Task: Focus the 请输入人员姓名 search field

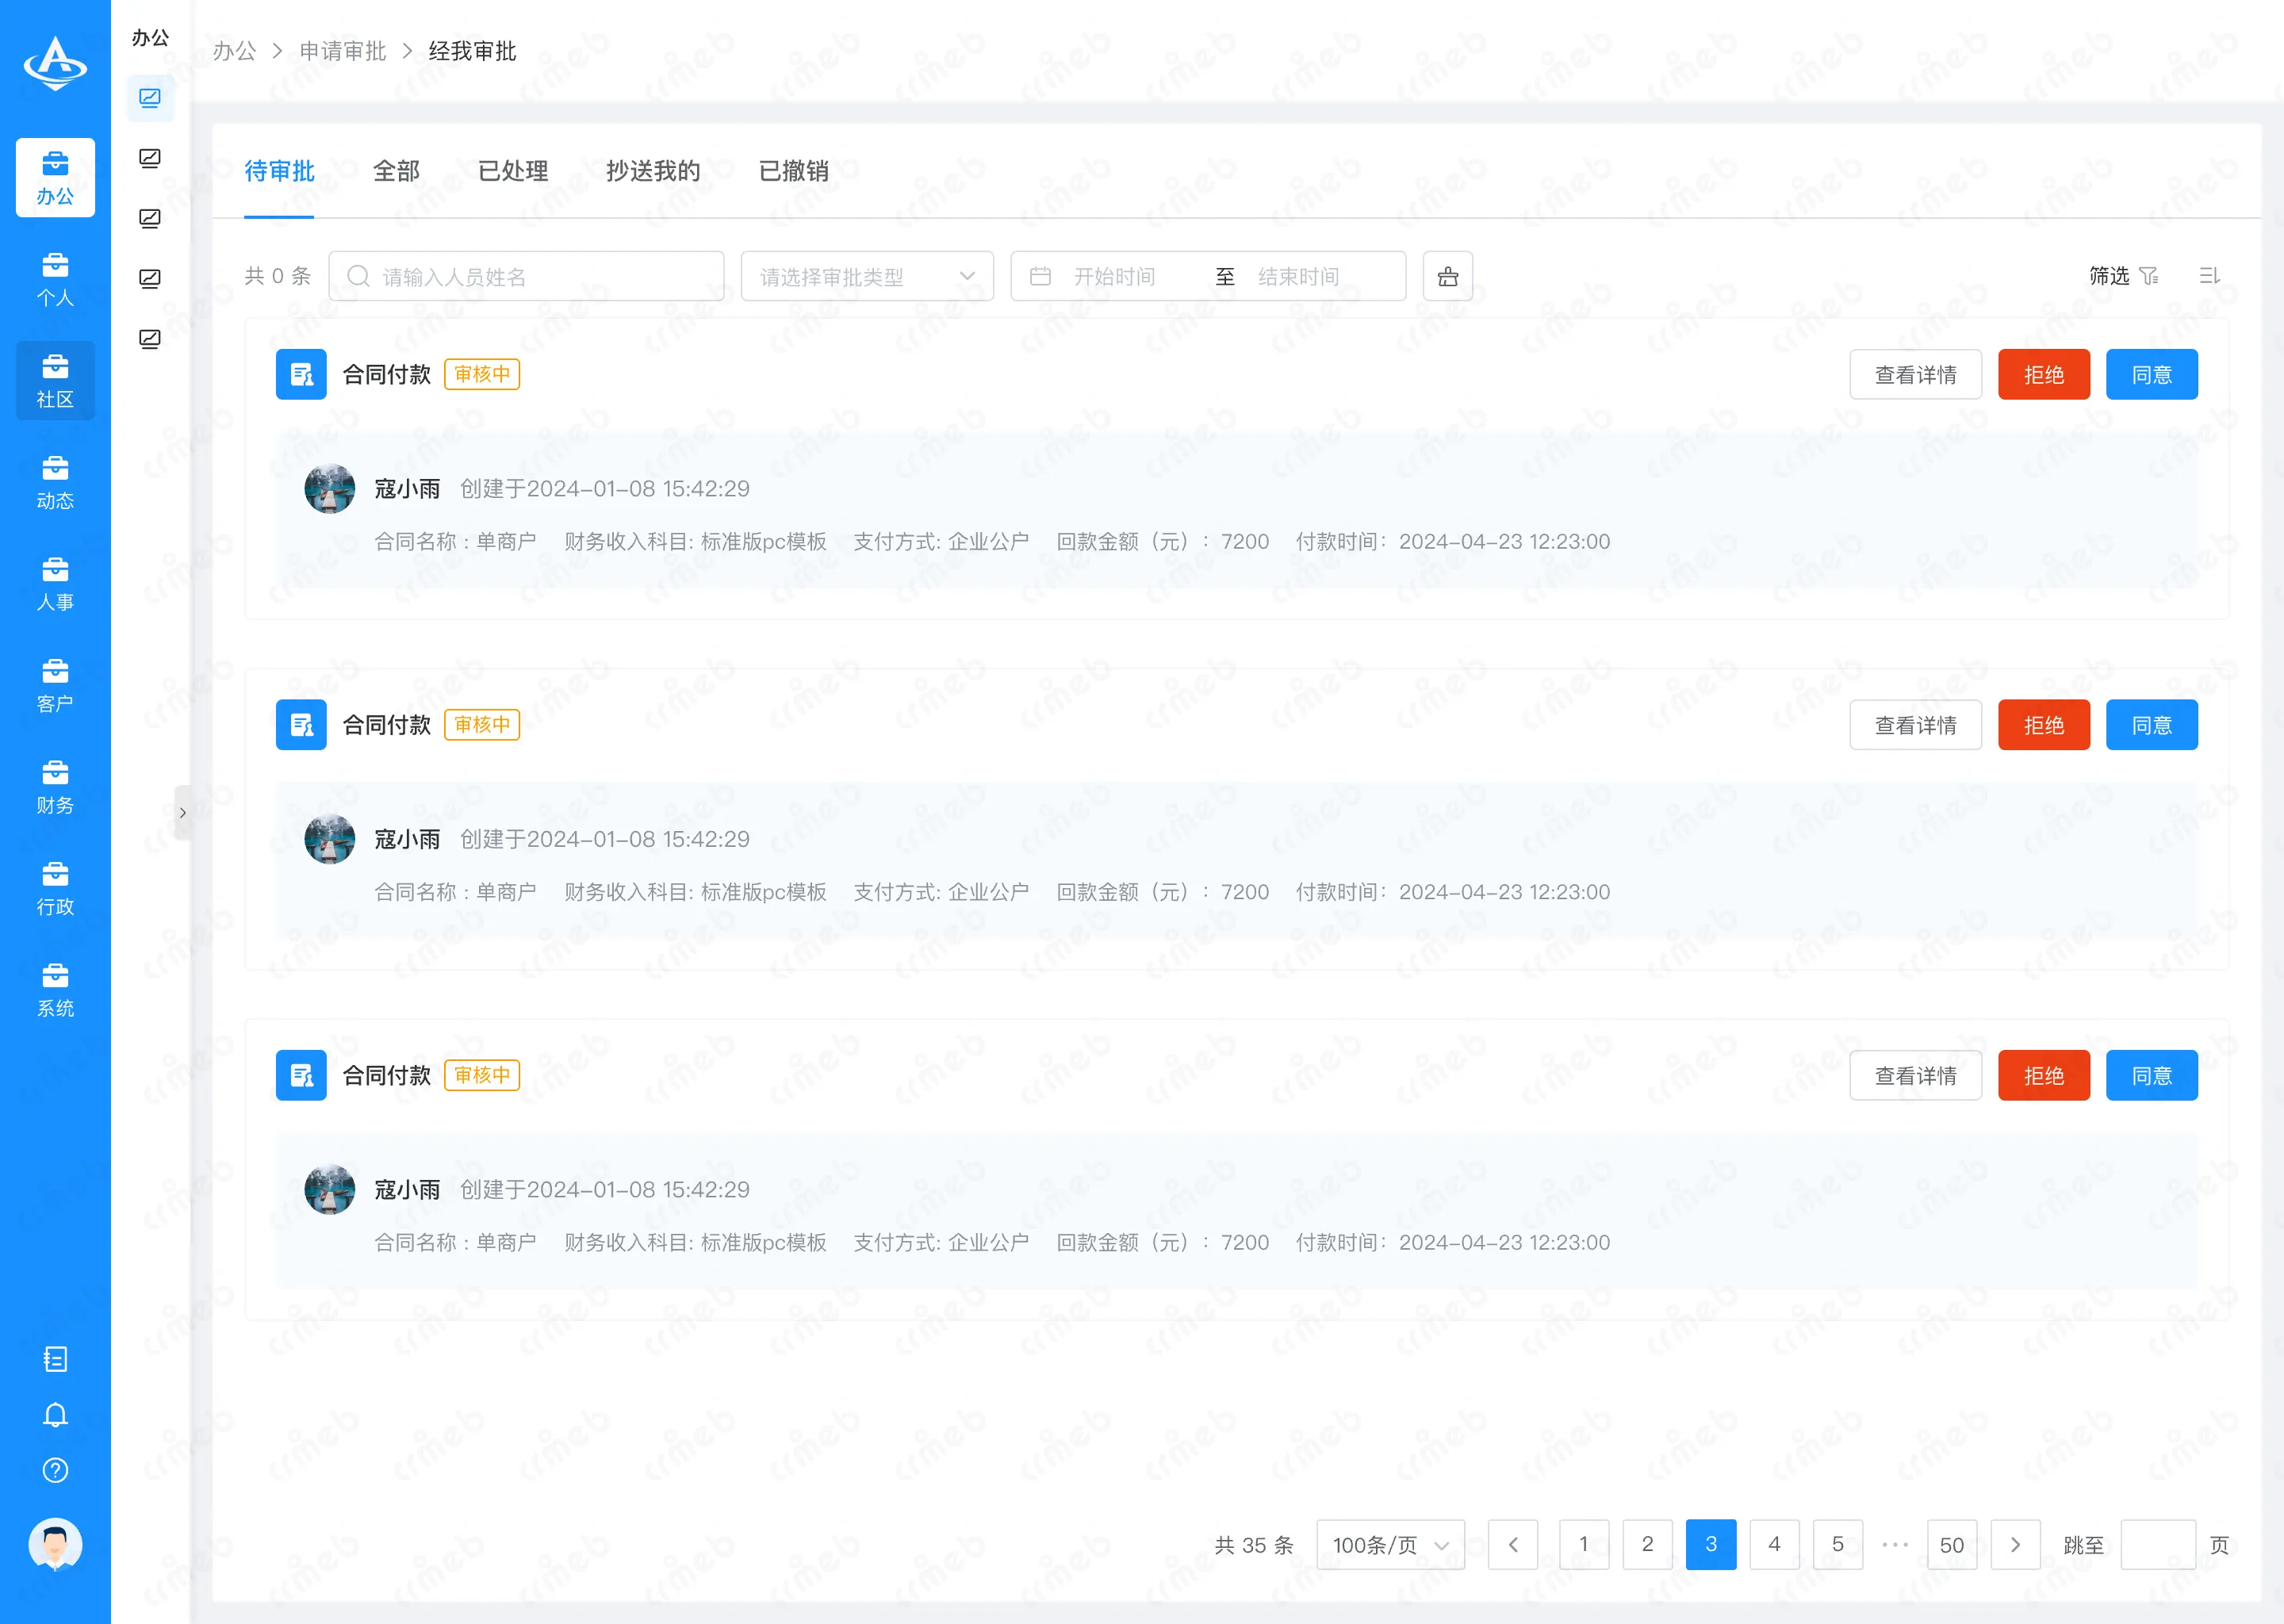Action: [x=526, y=276]
